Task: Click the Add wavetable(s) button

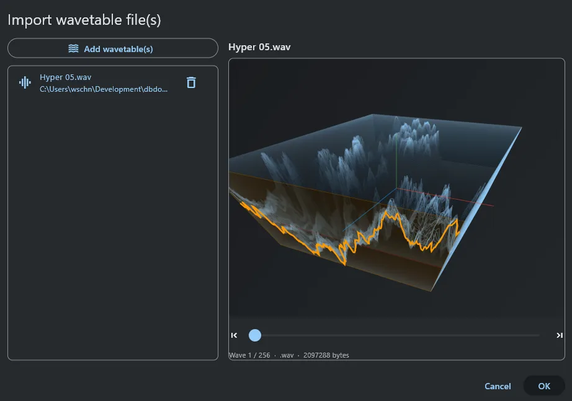Action: (x=113, y=48)
